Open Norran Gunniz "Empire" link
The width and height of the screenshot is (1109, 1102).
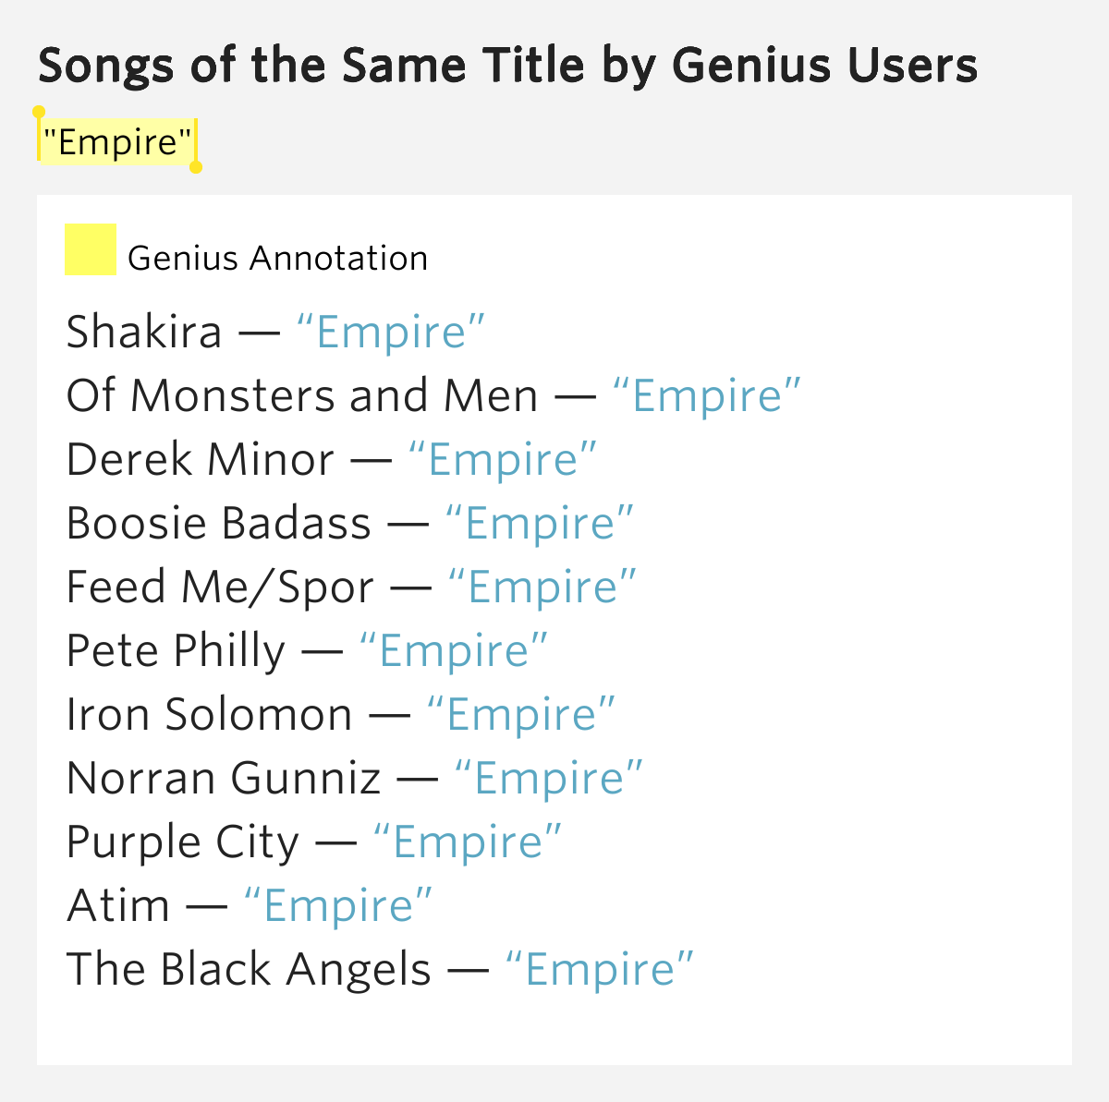pos(548,779)
